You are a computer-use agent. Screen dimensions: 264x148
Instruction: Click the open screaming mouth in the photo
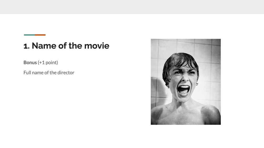[184, 90]
